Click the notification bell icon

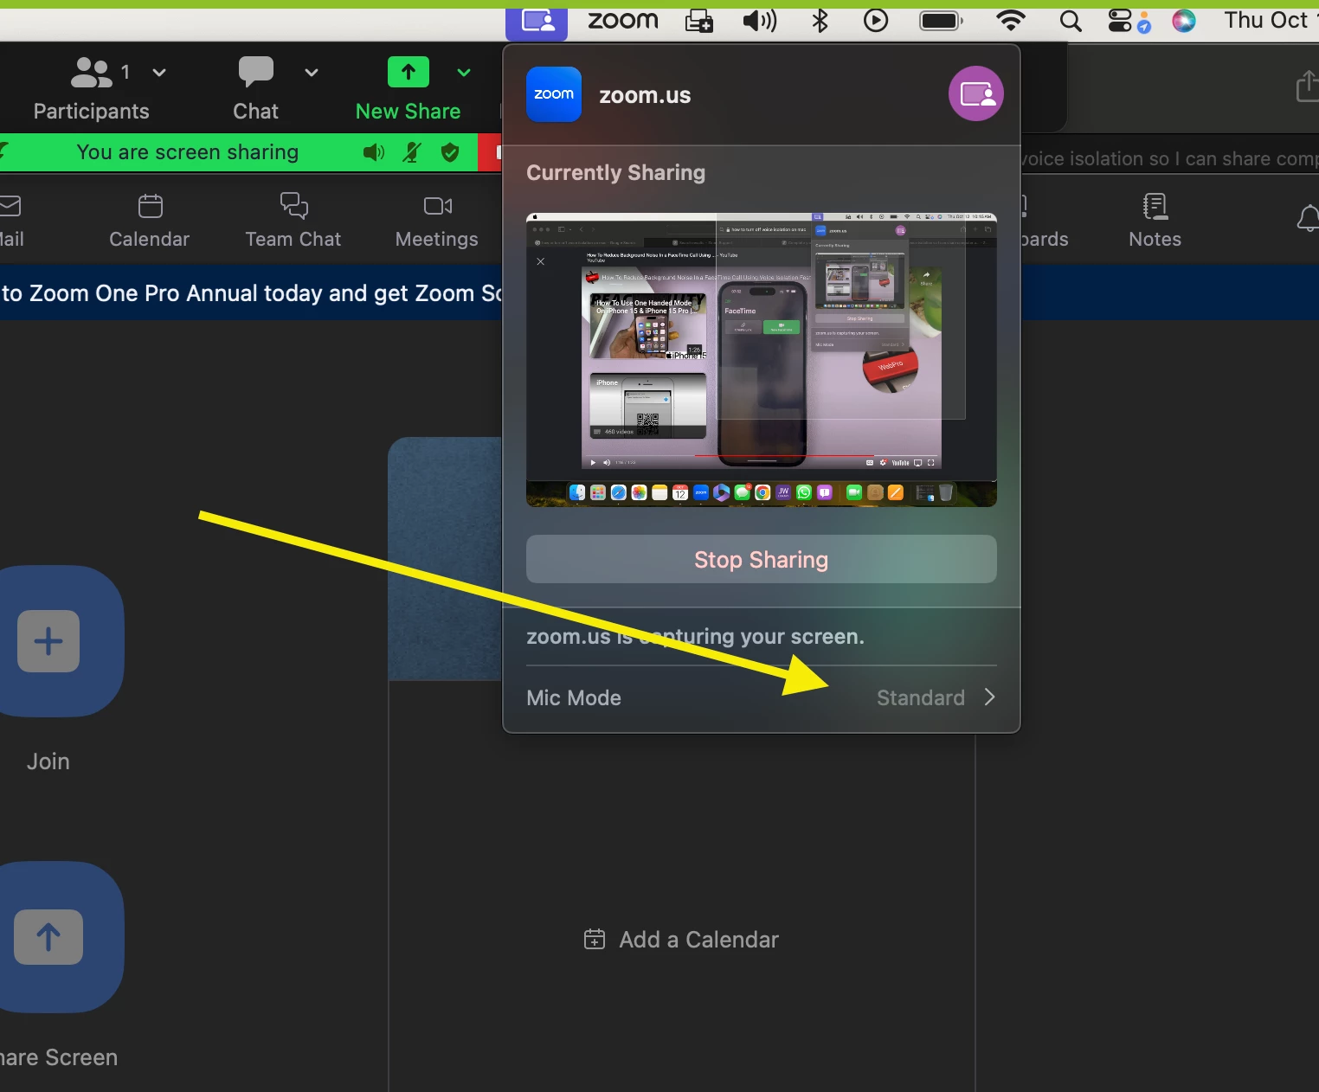point(1308,218)
